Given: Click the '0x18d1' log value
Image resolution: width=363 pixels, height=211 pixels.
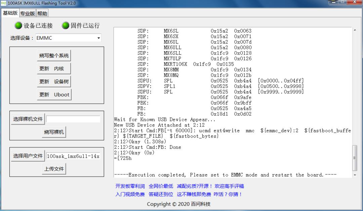Looking at the screenshot, I should pyautogui.click(x=219, y=114).
